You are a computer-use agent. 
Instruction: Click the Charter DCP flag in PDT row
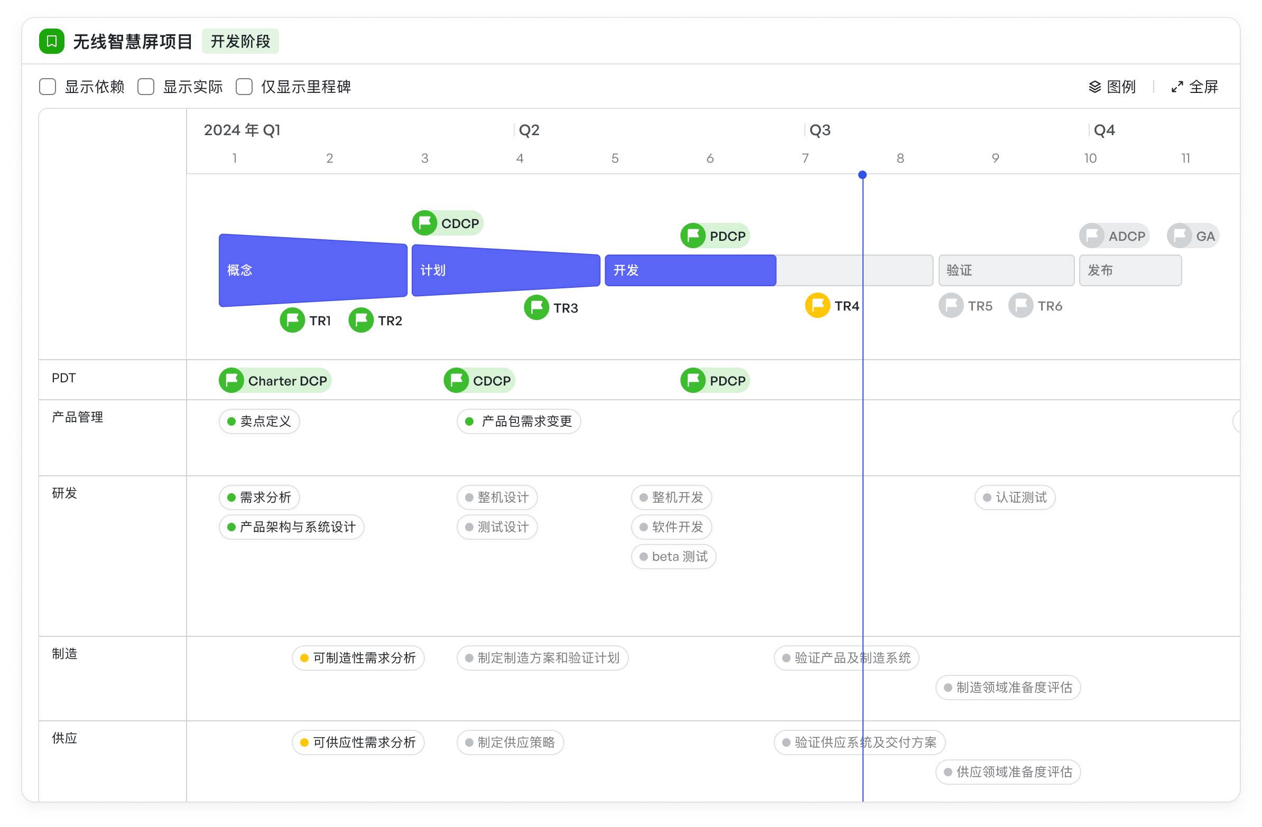click(x=231, y=380)
